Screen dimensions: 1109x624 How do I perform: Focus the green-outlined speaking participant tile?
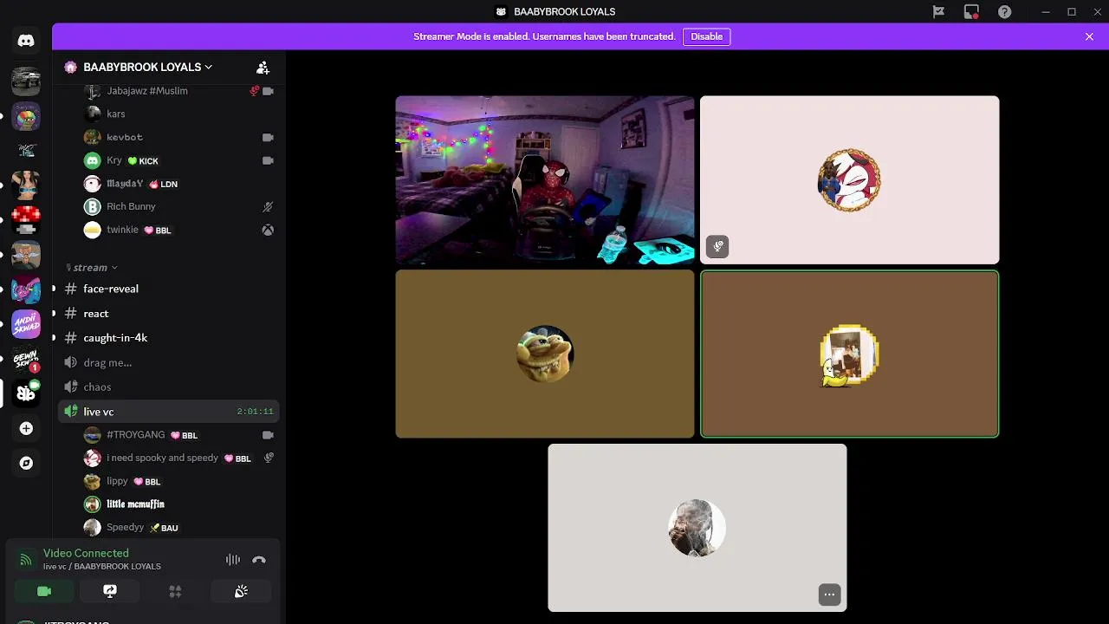849,354
